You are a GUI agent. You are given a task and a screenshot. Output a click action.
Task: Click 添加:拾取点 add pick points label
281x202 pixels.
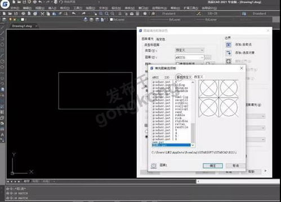coord(243,44)
